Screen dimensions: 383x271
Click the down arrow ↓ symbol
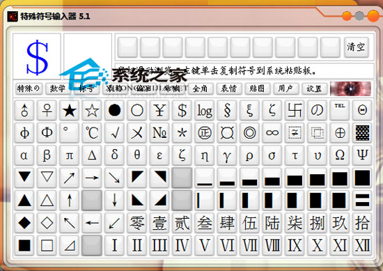point(114,201)
